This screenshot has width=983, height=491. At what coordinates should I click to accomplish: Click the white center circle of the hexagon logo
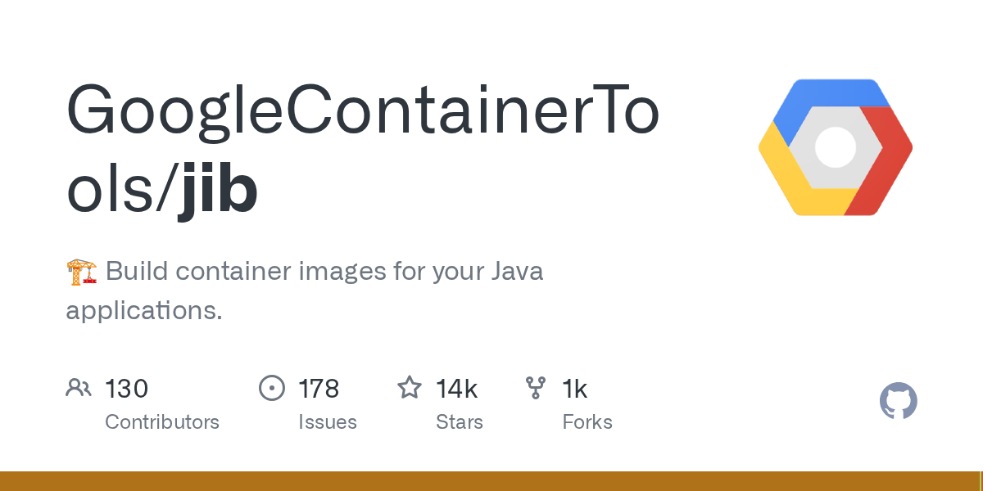(836, 147)
